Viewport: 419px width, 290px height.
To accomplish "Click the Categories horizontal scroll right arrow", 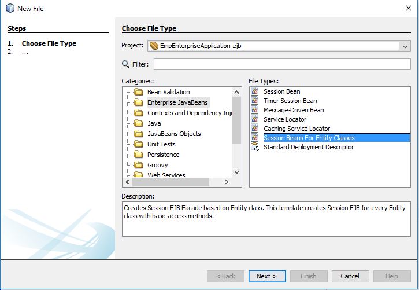I will (x=227, y=182).
